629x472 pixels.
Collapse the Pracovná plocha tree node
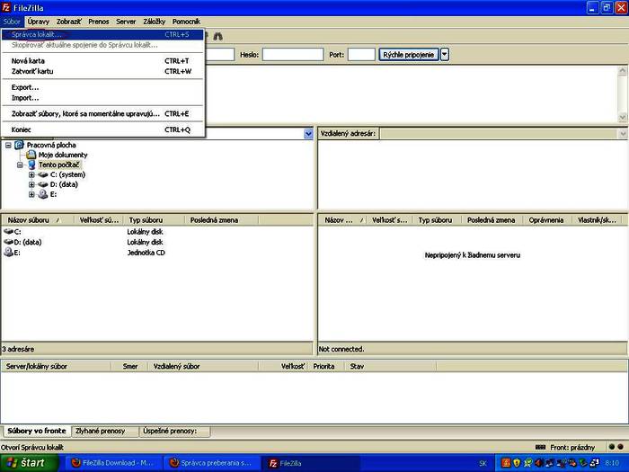pyautogui.click(x=8, y=146)
